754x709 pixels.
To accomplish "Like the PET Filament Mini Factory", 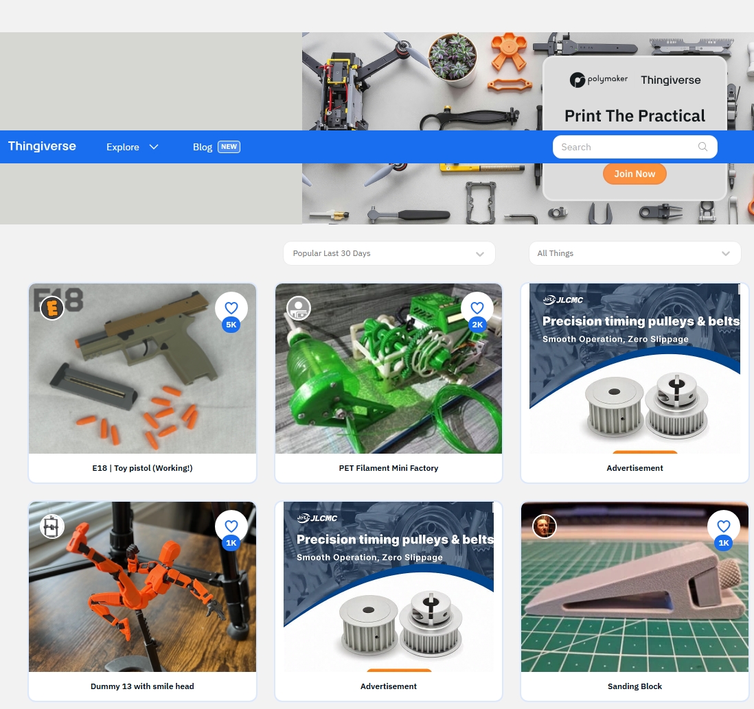I will click(x=477, y=308).
